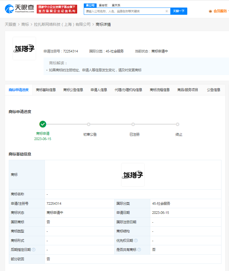Viewport: 229px width, 271px height.
Task: Click the 初审公告 progress step marker
Action: click(88, 124)
